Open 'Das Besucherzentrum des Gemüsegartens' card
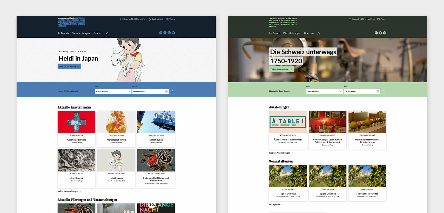The image size is (444, 213). 367,130
